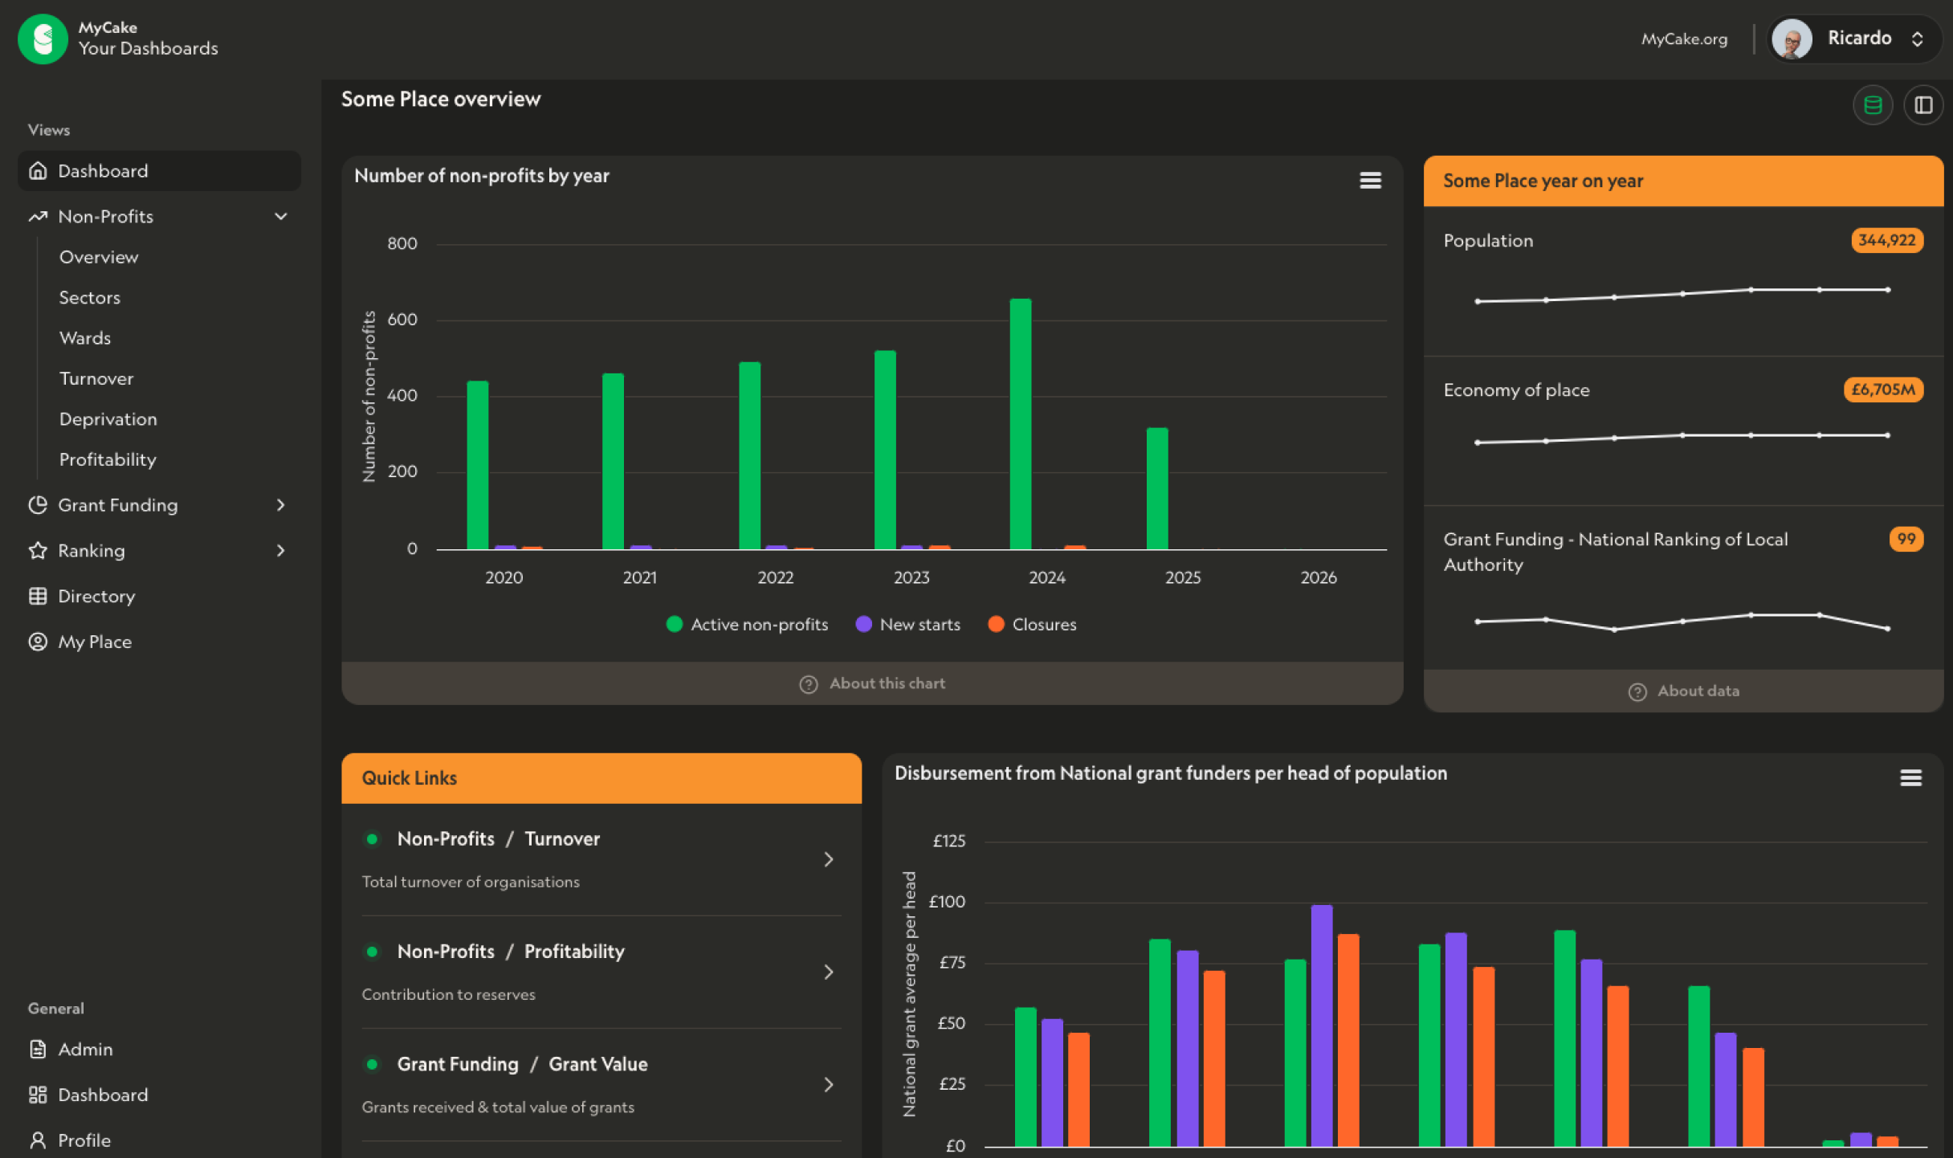Click the 344,922 population badge
The image size is (1953, 1158).
pyautogui.click(x=1887, y=240)
